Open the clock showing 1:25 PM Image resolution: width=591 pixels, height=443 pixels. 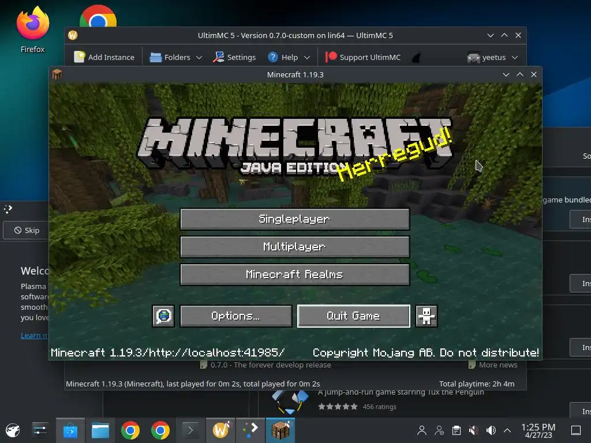pyautogui.click(x=538, y=430)
